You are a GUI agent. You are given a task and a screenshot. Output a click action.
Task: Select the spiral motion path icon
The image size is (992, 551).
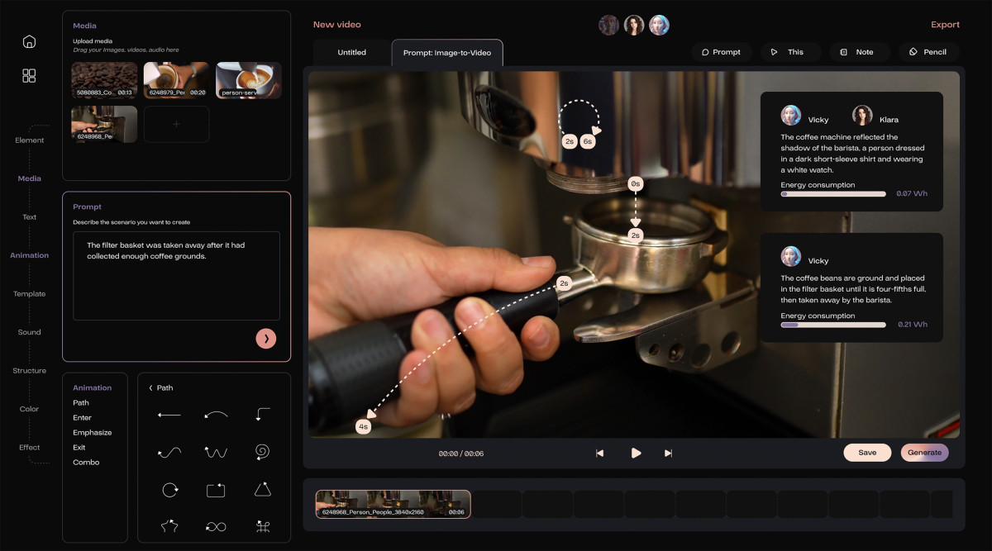262,452
